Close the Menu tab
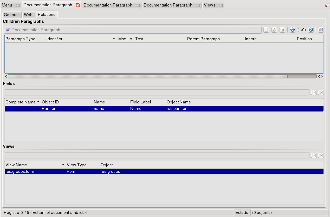330x217 pixels. tap(17, 5)
